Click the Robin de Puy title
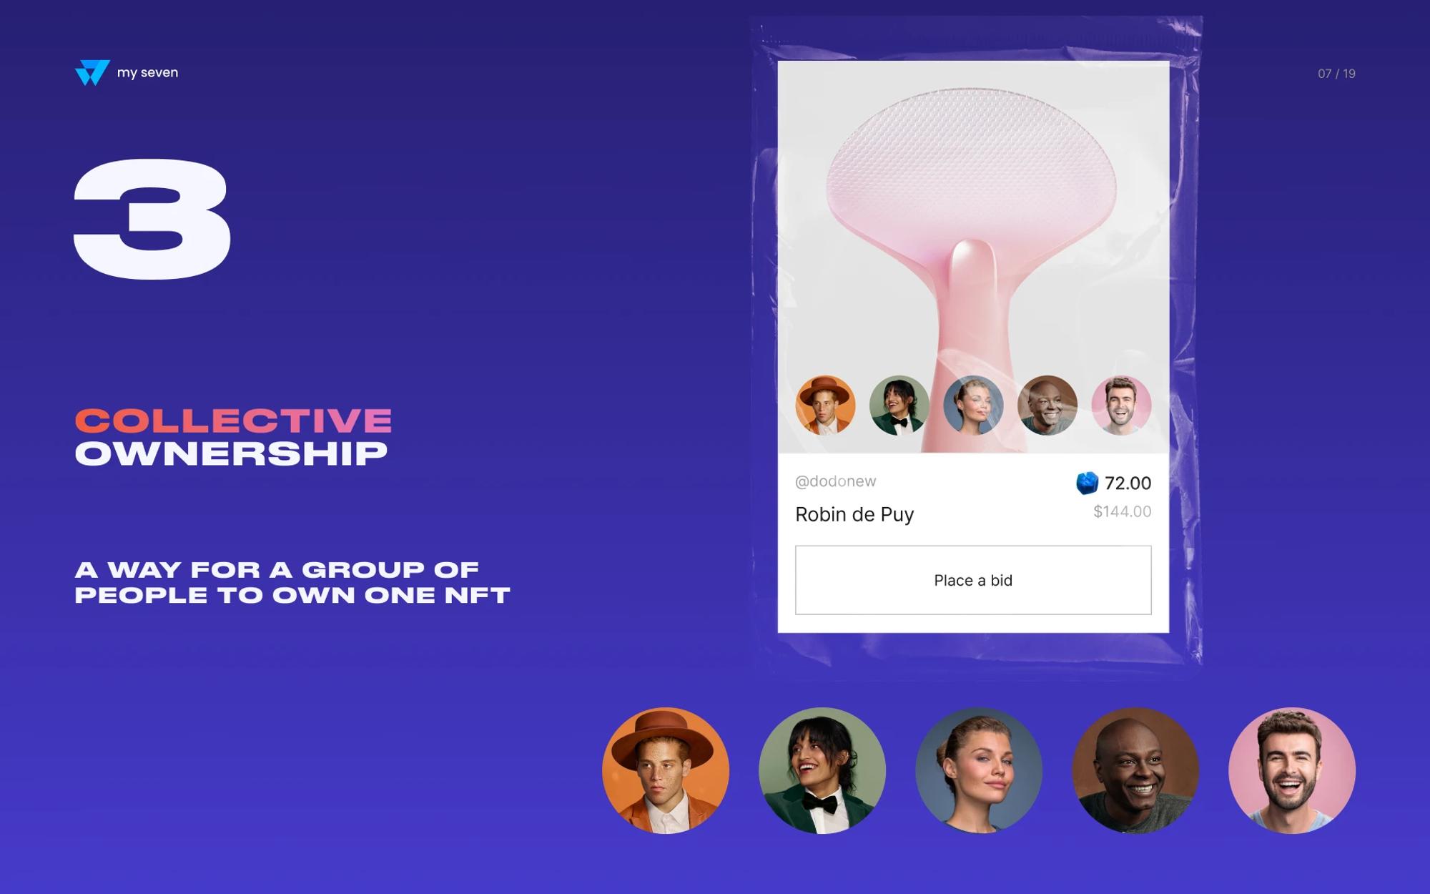 (x=854, y=514)
